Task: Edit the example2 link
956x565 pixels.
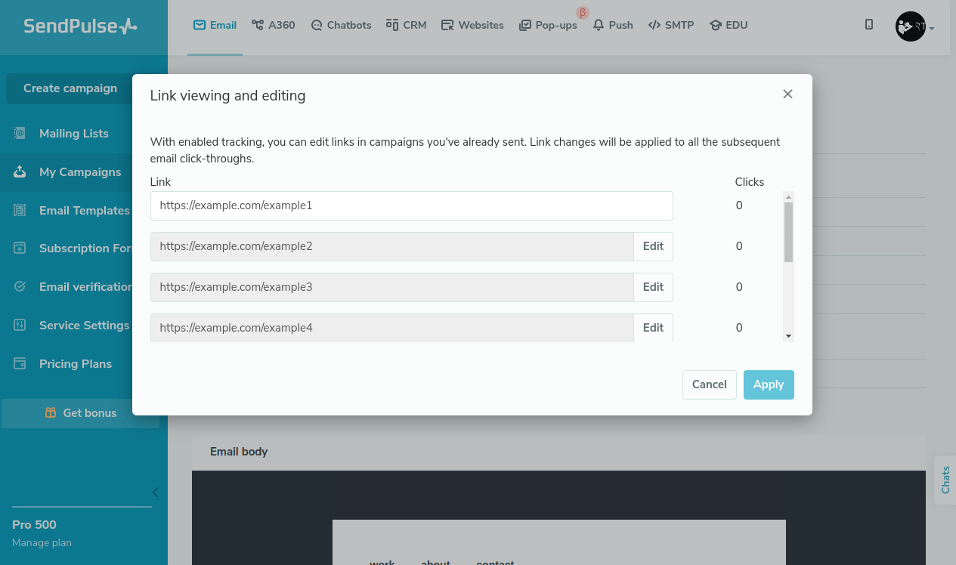Action: tap(653, 246)
